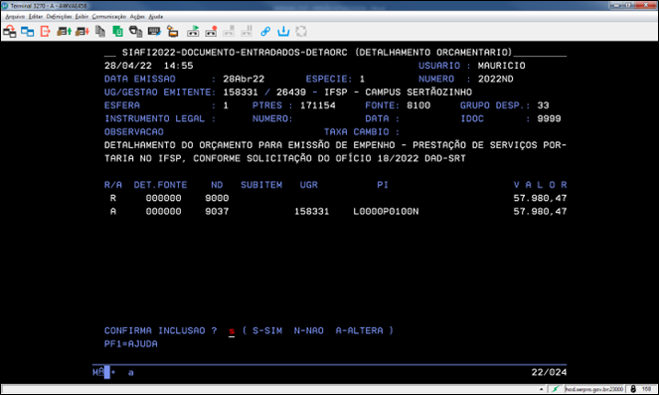Click the greyed refresh icon
This screenshot has width=659, height=395.
click(x=301, y=31)
